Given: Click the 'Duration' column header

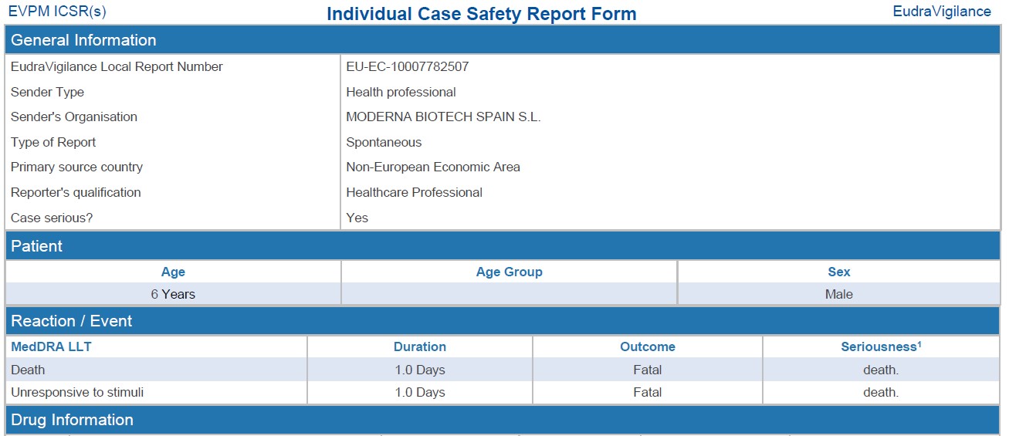Looking at the screenshot, I should coord(420,347).
